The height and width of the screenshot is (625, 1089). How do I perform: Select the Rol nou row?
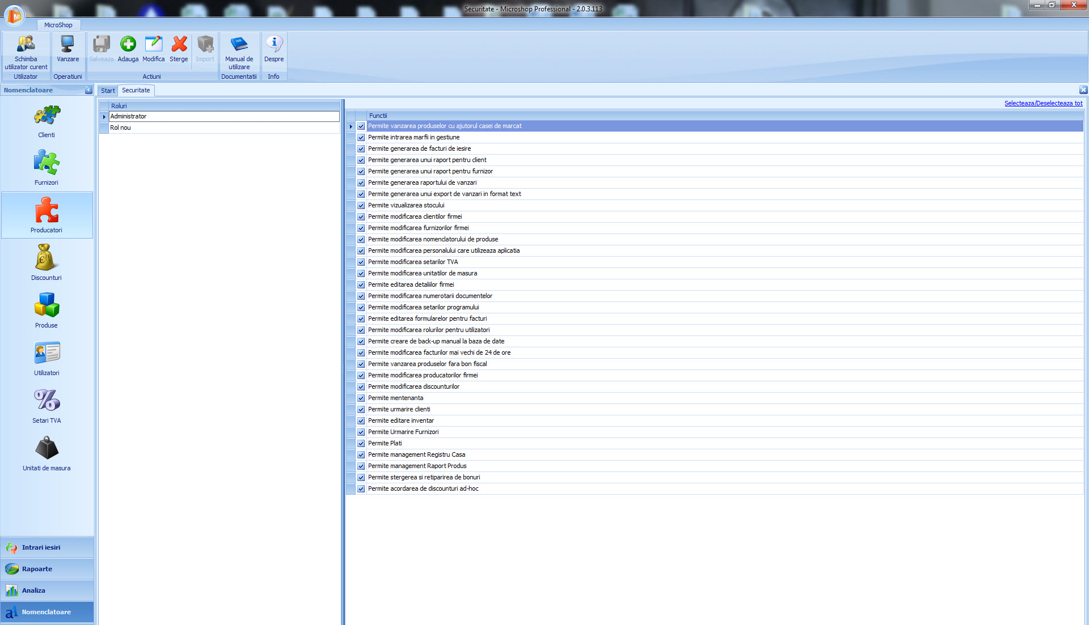coord(224,128)
